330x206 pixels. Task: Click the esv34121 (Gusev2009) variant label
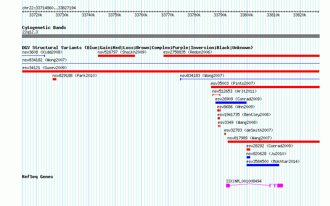pyautogui.click(x=44, y=68)
